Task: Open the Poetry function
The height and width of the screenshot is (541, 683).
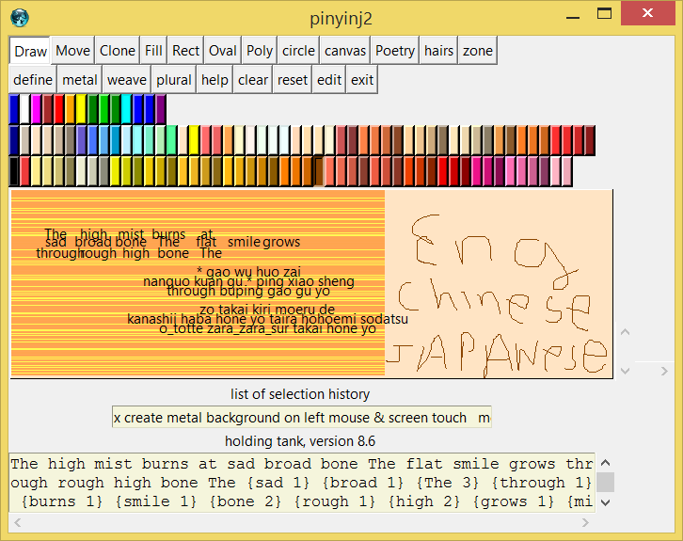Action: pos(394,51)
